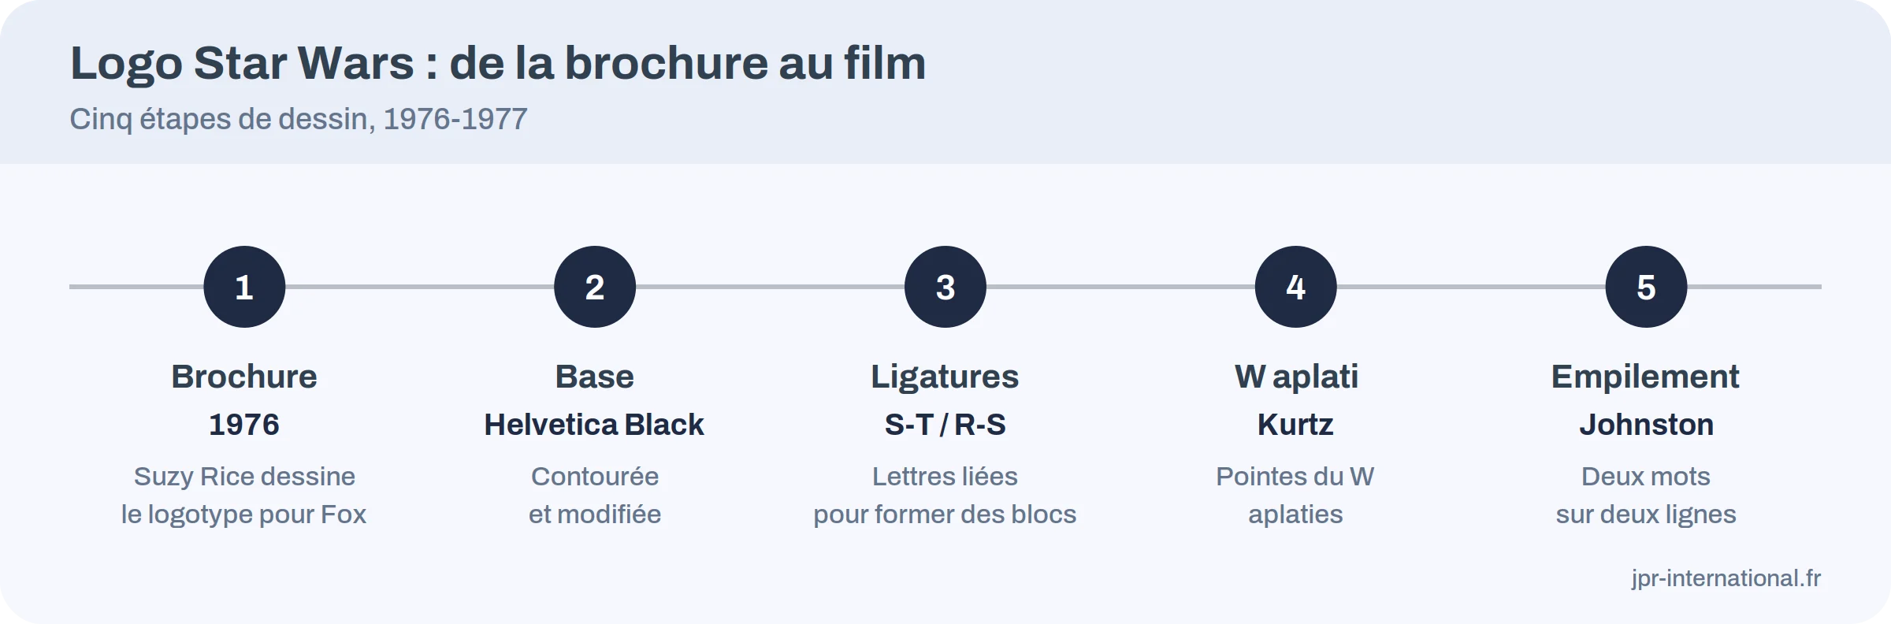Click the S-T / R-S label

(945, 425)
